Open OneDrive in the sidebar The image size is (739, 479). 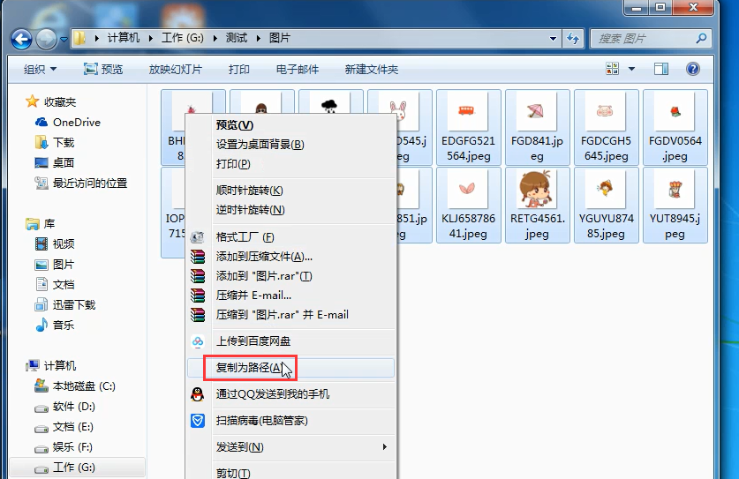click(x=76, y=123)
